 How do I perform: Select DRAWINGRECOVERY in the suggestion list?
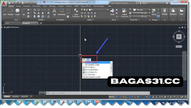tap(93, 77)
